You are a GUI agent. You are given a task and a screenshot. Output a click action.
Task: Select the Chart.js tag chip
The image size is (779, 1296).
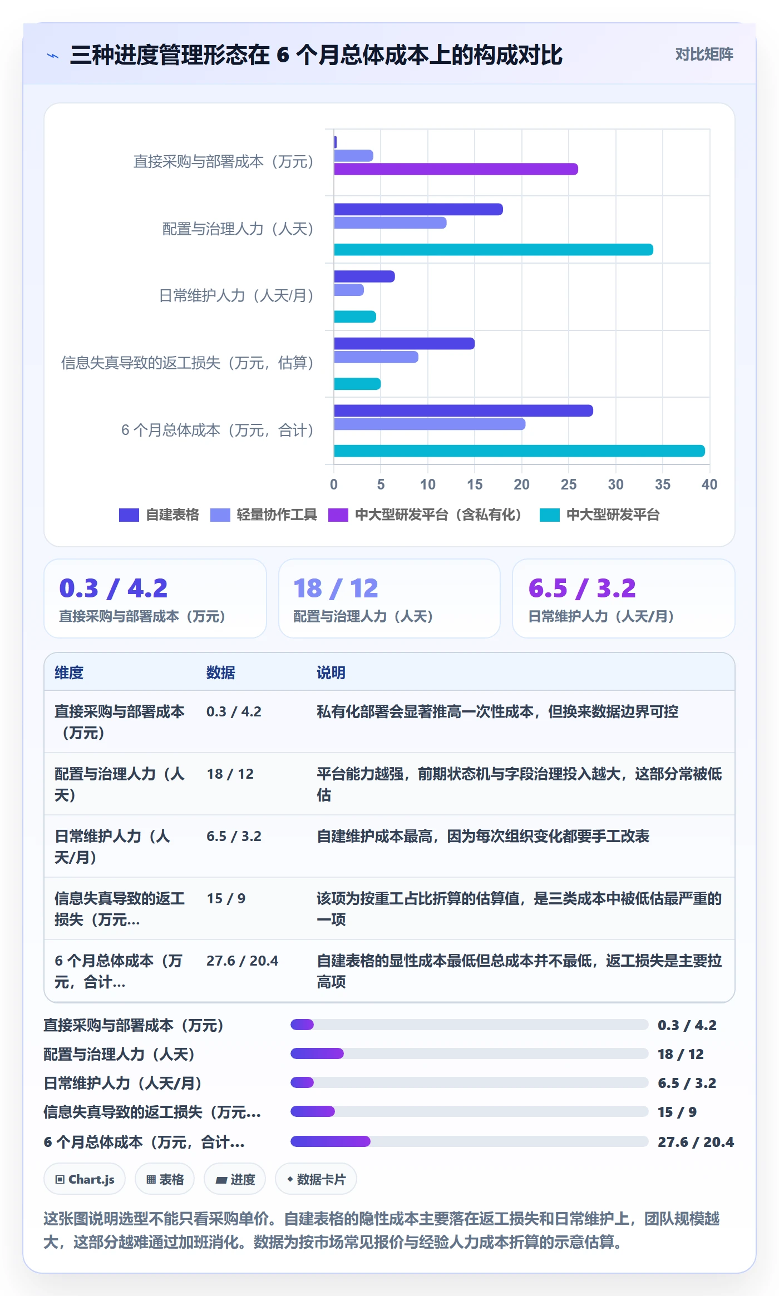[85, 1179]
